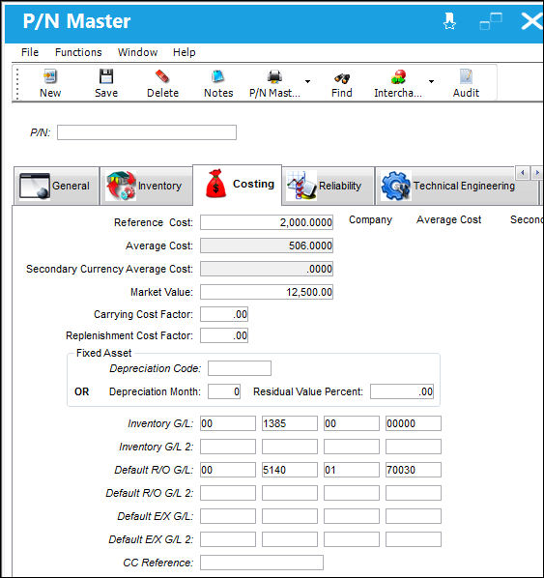Viewport: 544px width, 578px height.
Task: Click the Secondary Currency Average Cost field
Action: 267,269
